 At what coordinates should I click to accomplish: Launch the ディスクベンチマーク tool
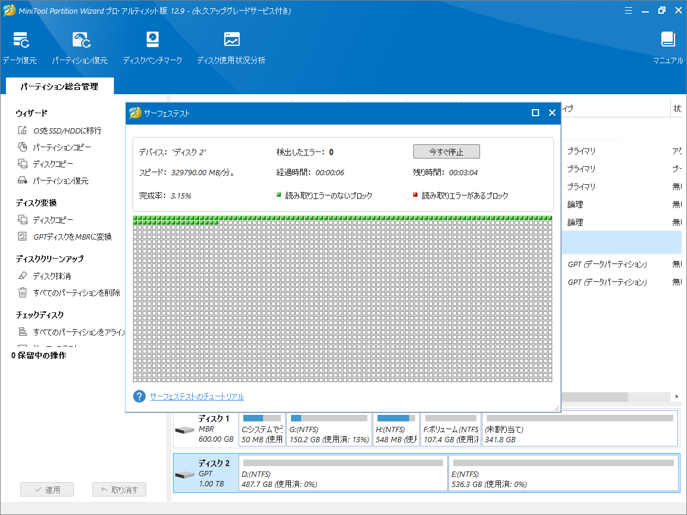coord(153,48)
